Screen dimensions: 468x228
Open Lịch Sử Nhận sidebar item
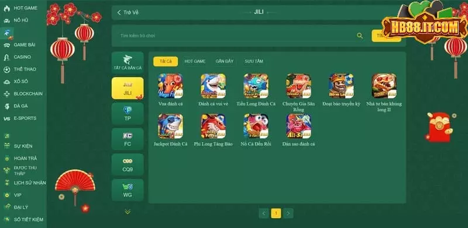click(25, 183)
